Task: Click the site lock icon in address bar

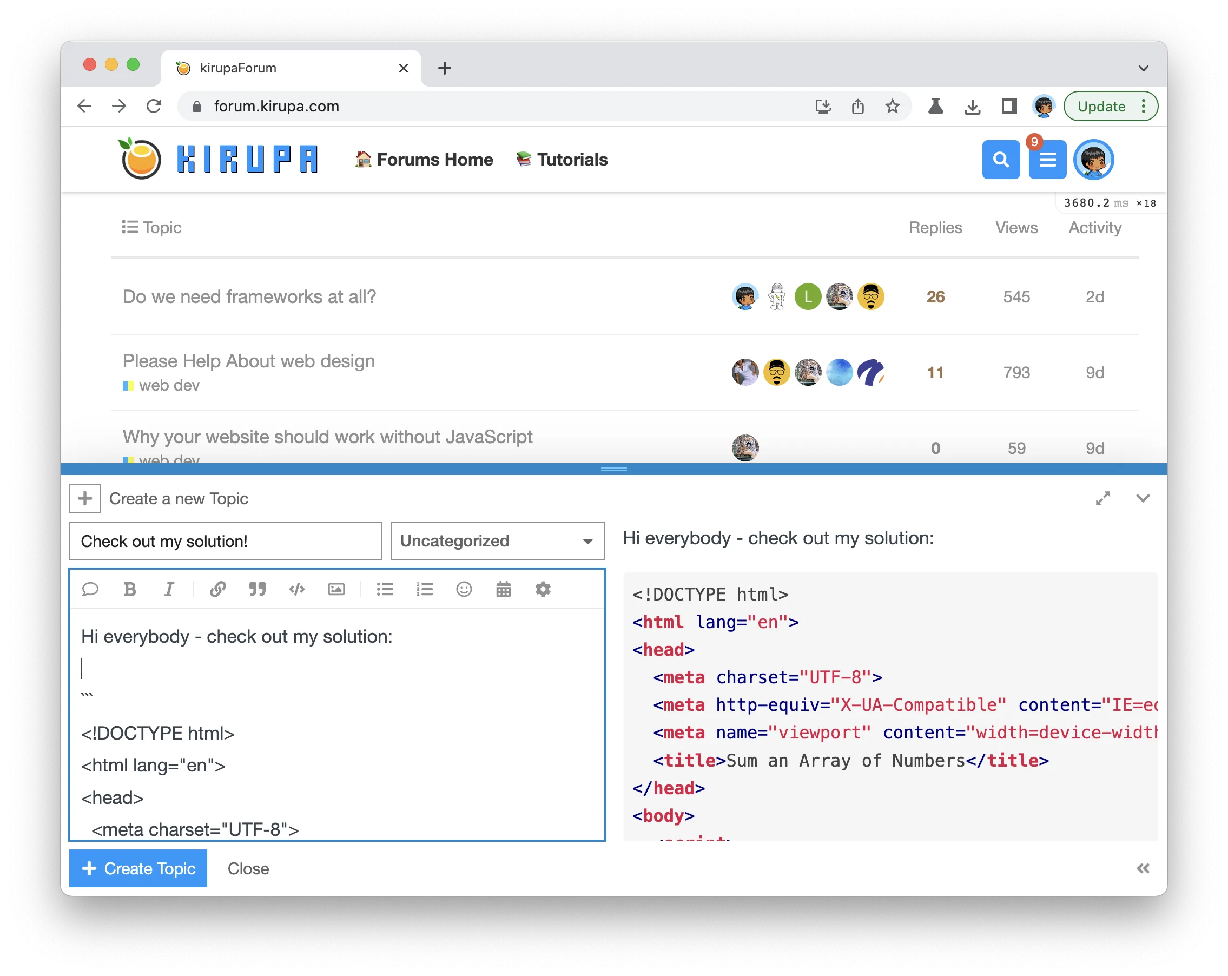Action: 196,107
